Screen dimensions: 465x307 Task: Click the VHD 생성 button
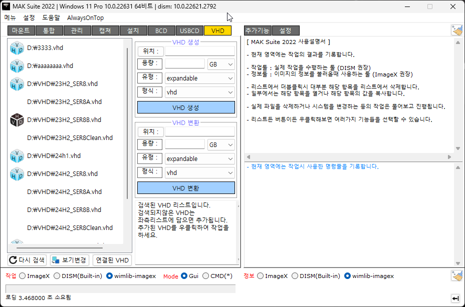pyautogui.click(x=186, y=107)
